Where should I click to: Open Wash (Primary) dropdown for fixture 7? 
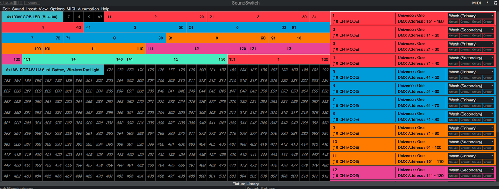click(x=471, y=100)
